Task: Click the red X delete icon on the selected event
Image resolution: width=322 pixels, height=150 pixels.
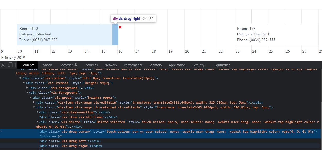Action: click(120, 27)
